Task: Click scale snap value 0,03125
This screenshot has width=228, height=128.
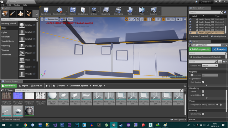Action: tap(170, 19)
